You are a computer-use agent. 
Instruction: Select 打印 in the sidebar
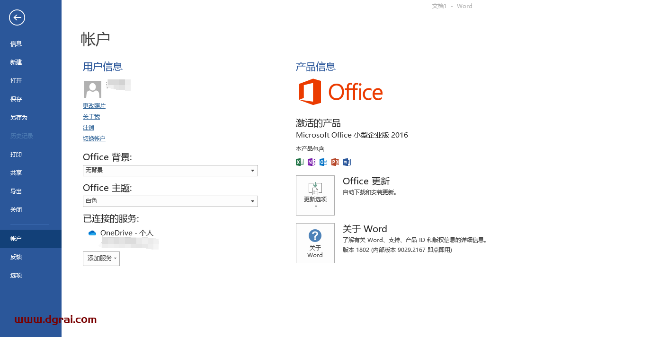[x=31, y=155]
